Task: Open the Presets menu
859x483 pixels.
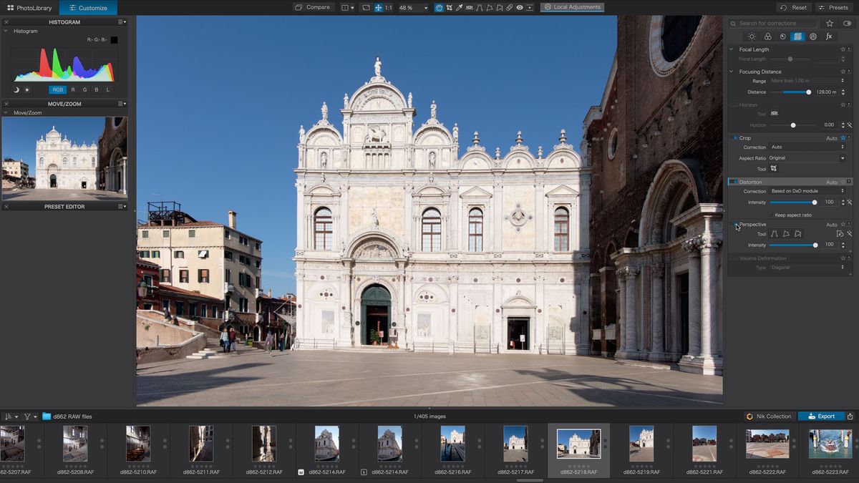Action: 833,7
